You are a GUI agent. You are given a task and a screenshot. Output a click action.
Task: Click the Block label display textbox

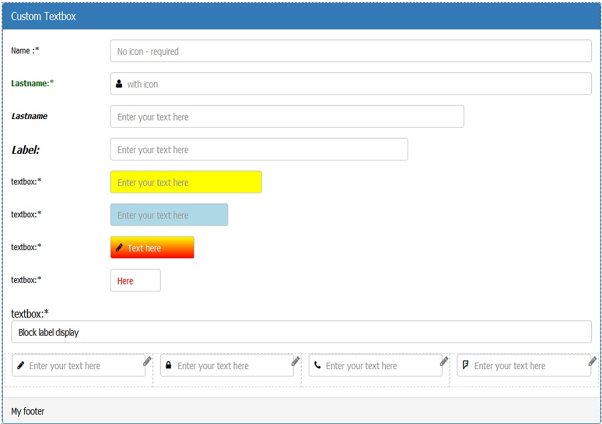301,332
